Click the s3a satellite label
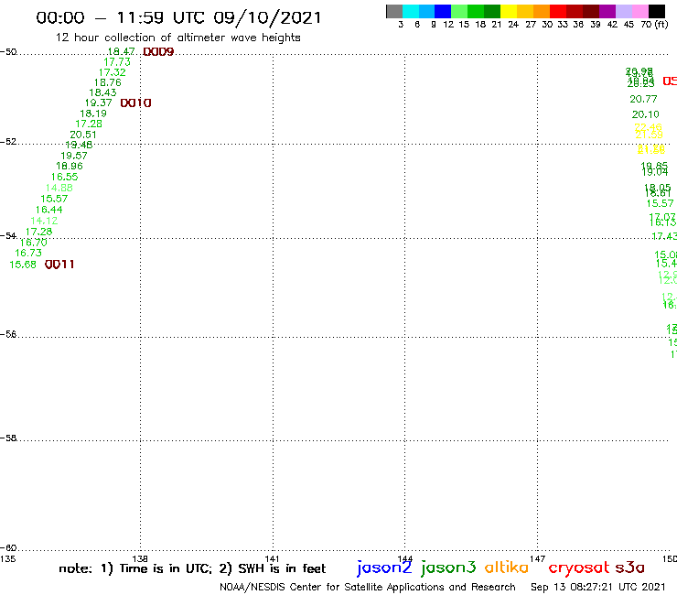Image resolution: width=677 pixels, height=595 pixels. pos(630,568)
